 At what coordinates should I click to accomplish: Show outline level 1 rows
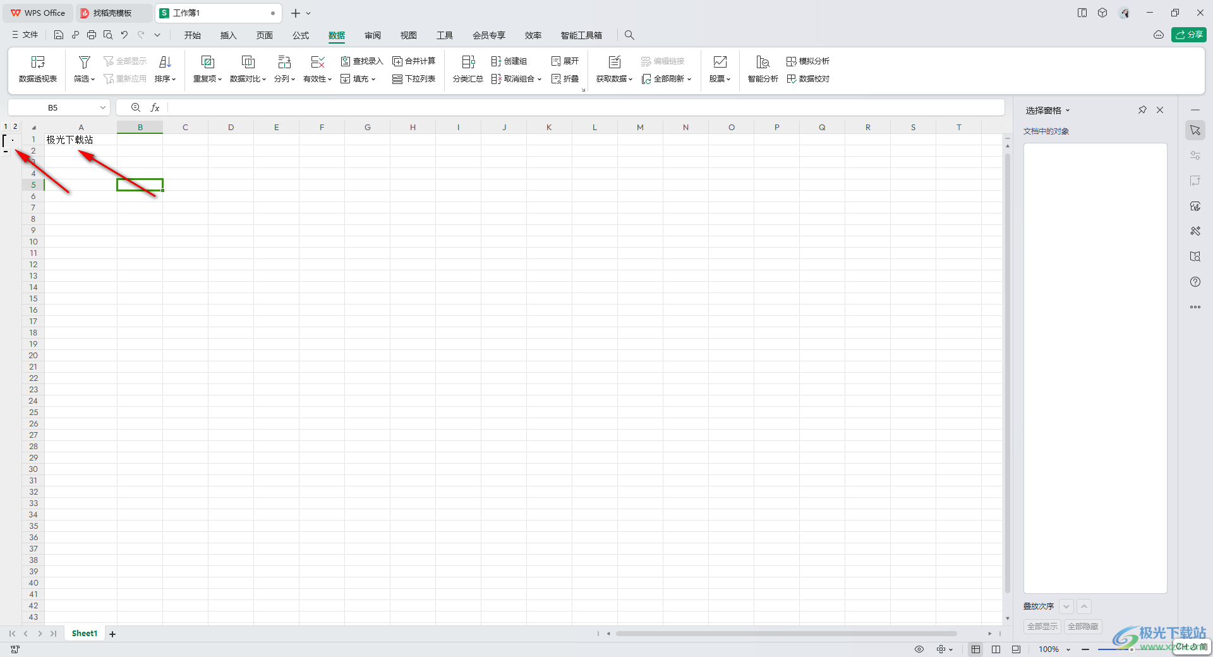click(x=6, y=127)
